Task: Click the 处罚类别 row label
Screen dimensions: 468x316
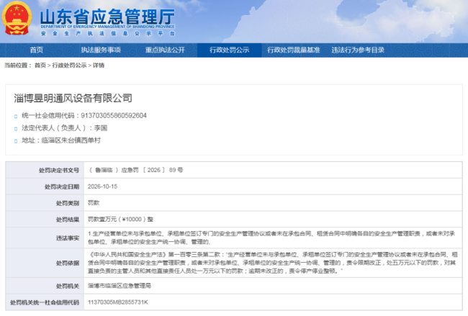Action: tap(68, 203)
